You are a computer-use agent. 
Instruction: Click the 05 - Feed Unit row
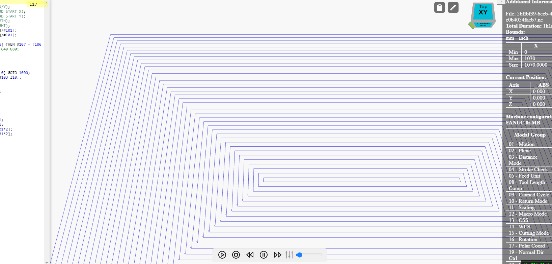coord(529,176)
